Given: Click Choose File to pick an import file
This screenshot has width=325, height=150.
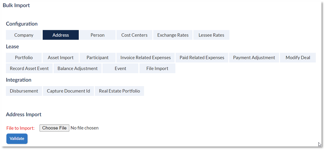Looking at the screenshot, I should (54, 128).
